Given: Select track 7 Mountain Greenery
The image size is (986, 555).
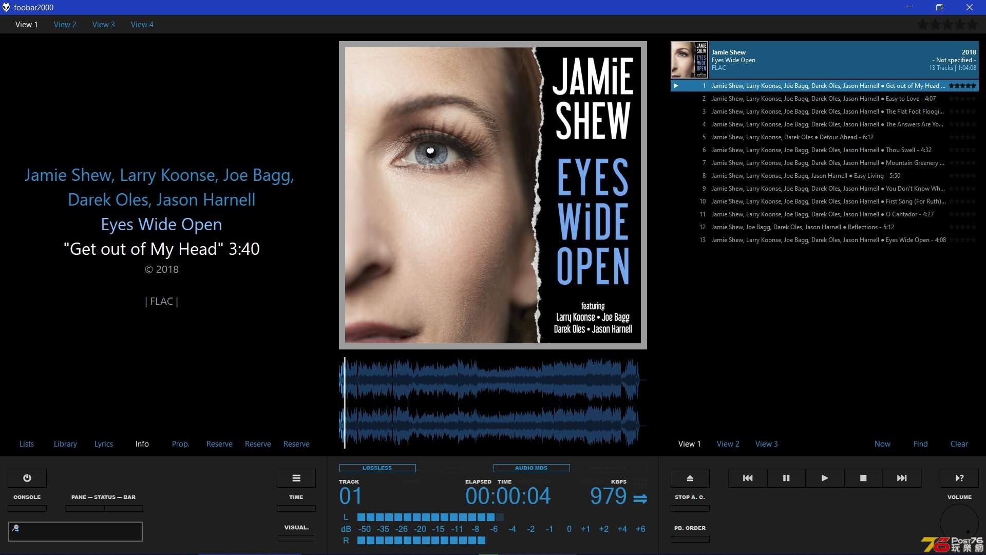Looking at the screenshot, I should pyautogui.click(x=824, y=163).
